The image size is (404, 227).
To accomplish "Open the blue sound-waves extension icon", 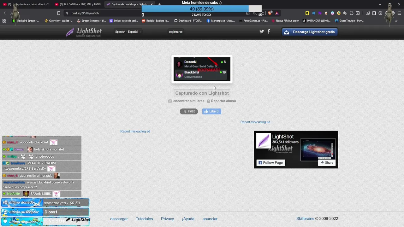I will pyautogui.click(x=313, y=13).
